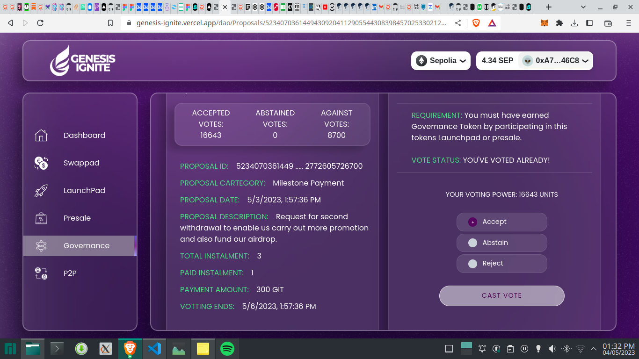Click the Milestone Payment category text
The image size is (639, 359).
308,183
